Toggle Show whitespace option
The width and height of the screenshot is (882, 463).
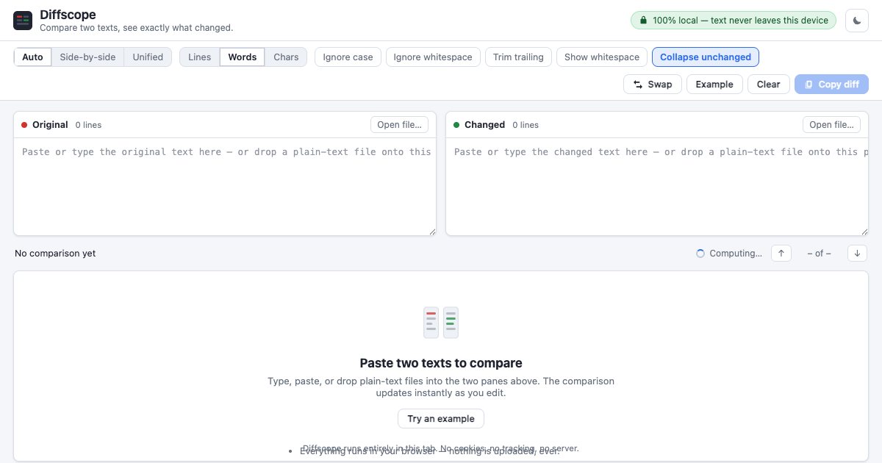[x=602, y=57]
